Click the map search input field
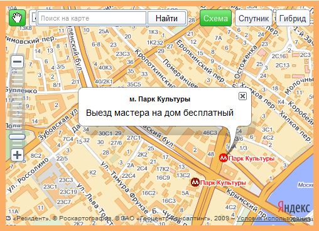Viewport: 319px width, 231px height. click(92, 18)
